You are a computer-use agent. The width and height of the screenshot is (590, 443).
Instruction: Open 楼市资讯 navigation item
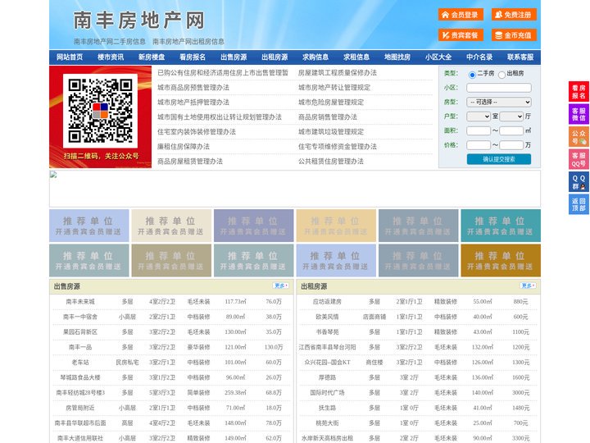tap(111, 57)
